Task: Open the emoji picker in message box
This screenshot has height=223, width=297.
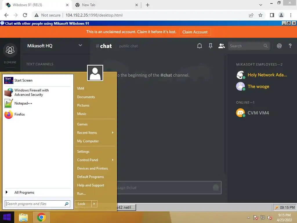Action: 216,188
